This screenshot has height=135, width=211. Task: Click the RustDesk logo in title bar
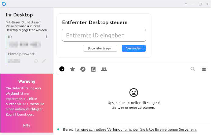4,4
